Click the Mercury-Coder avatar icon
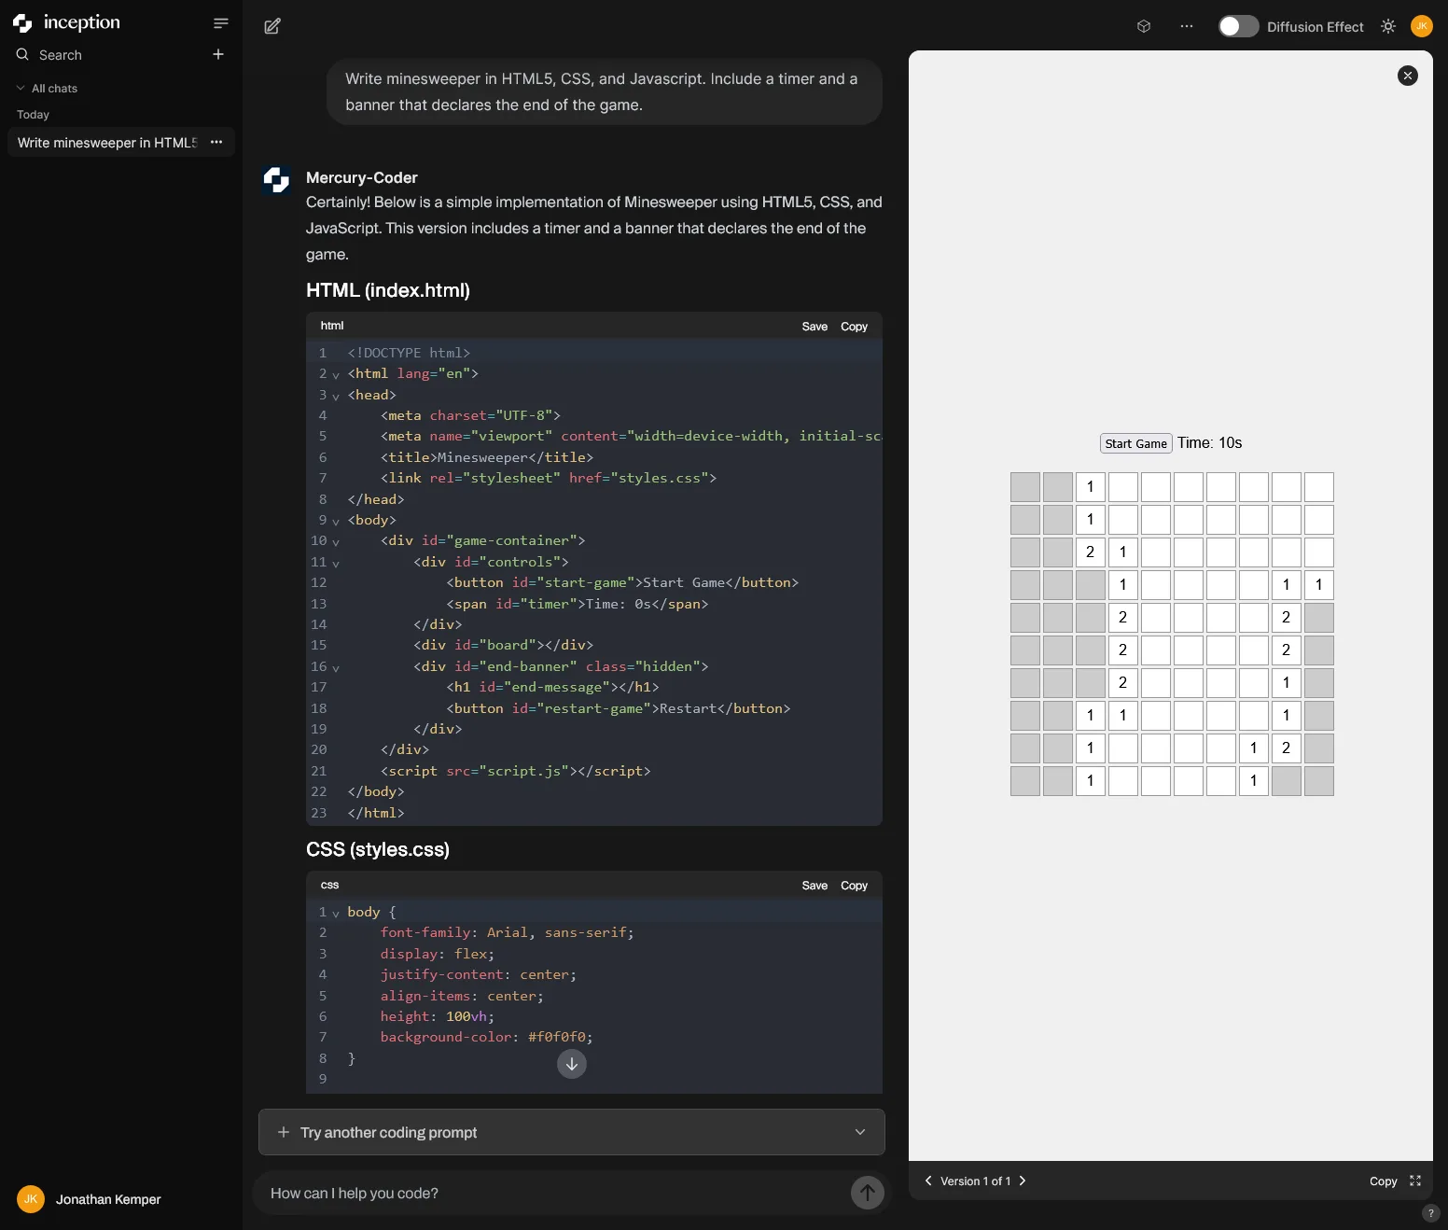1448x1230 pixels. [276, 180]
